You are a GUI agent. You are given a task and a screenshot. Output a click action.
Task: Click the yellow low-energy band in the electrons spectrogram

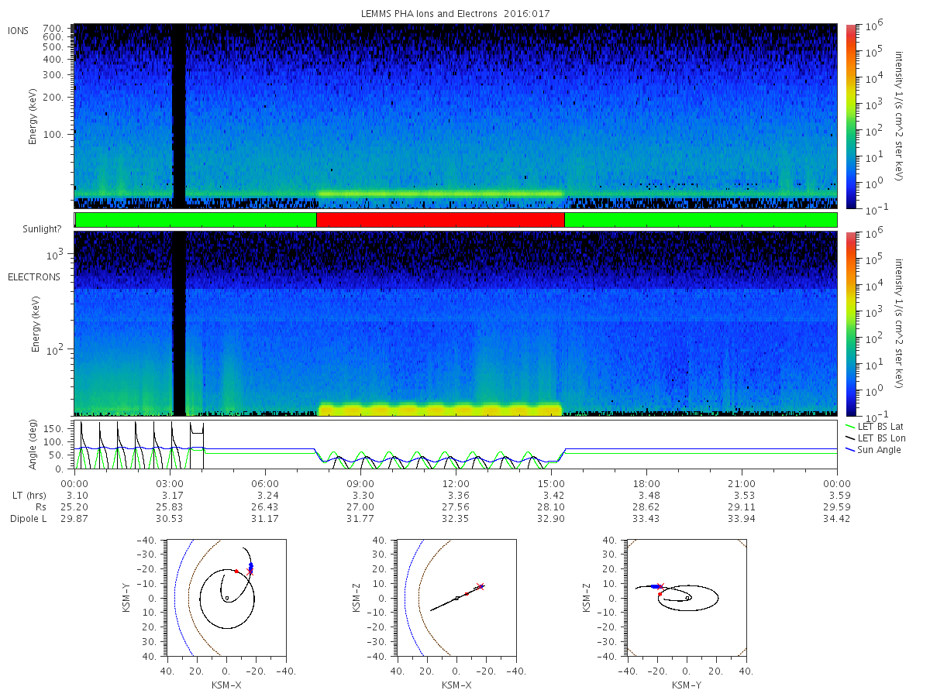click(x=440, y=409)
